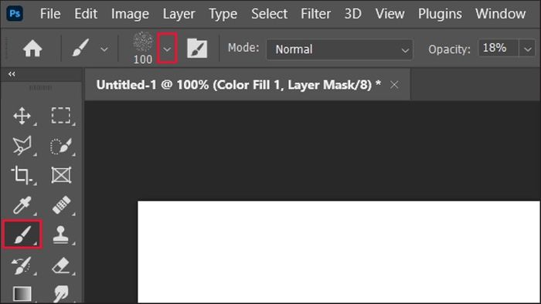Viewport: 541px width, 304px height.
Task: Expand the Opacity slider dropdown arrow
Action: (527, 49)
